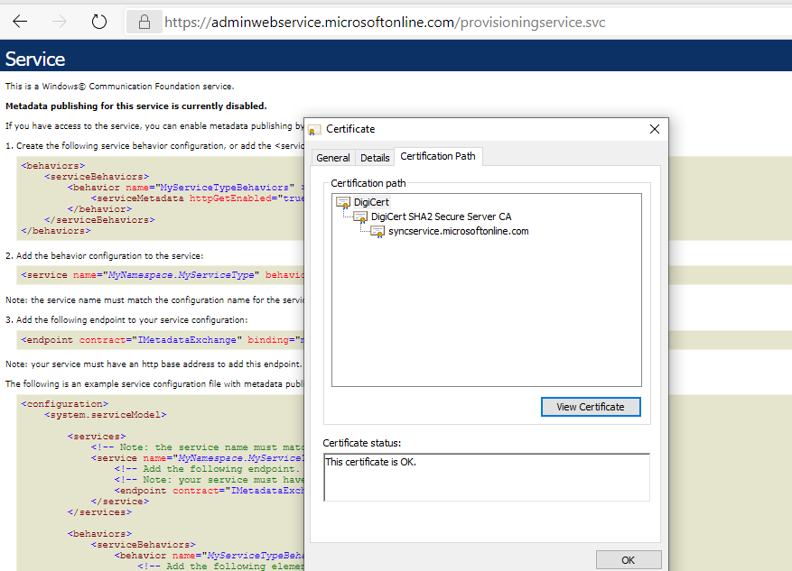This screenshot has height=571, width=792.
Task: Select the Certification Path tab
Action: point(438,156)
